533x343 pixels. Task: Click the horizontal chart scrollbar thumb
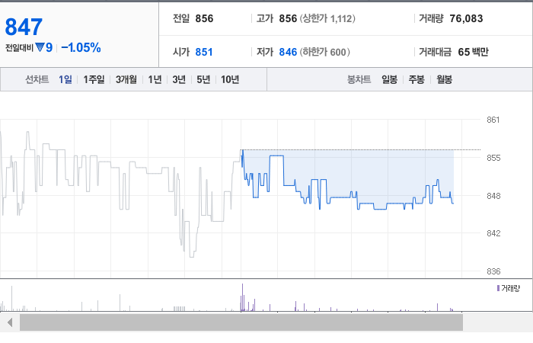pyautogui.click(x=241, y=322)
